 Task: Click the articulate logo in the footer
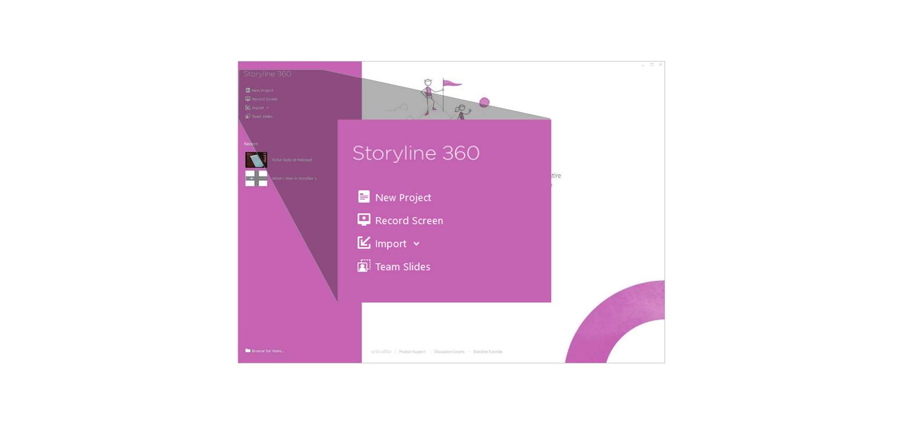click(x=381, y=352)
